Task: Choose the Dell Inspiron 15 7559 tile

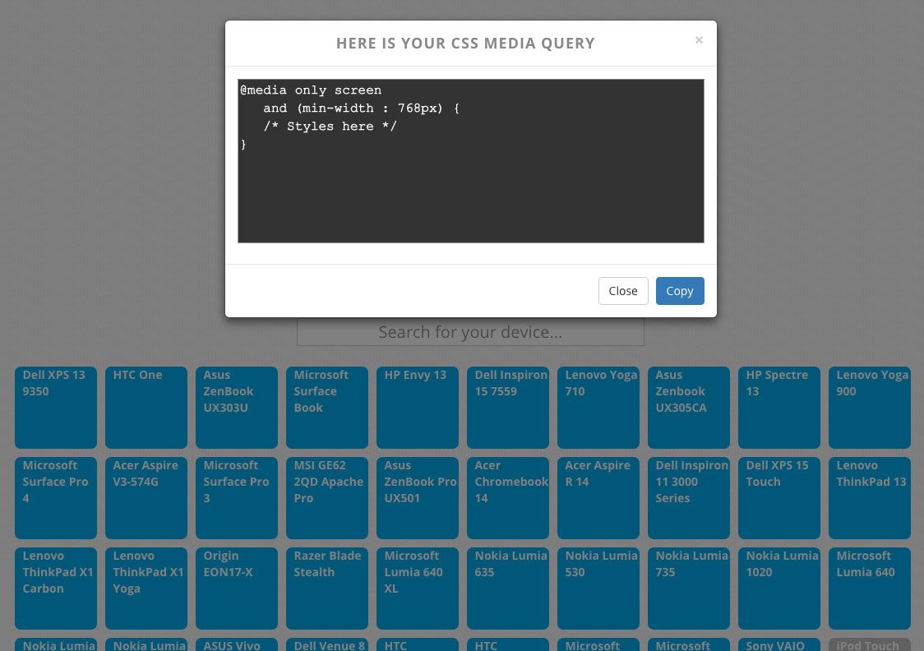Action: tap(507, 407)
